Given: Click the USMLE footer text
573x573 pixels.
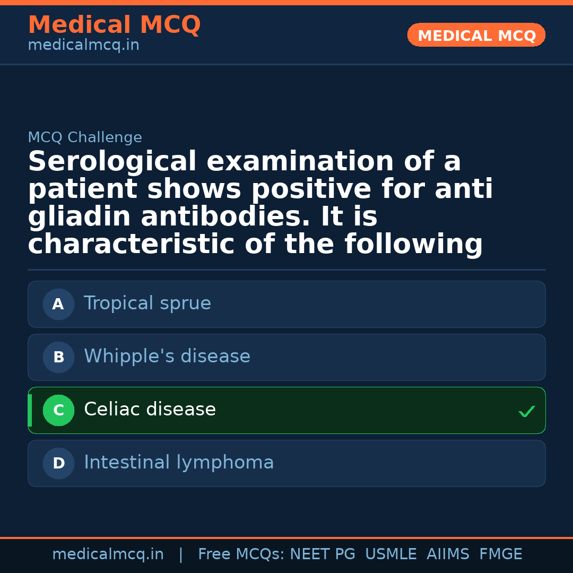Looking at the screenshot, I should tap(390, 554).
